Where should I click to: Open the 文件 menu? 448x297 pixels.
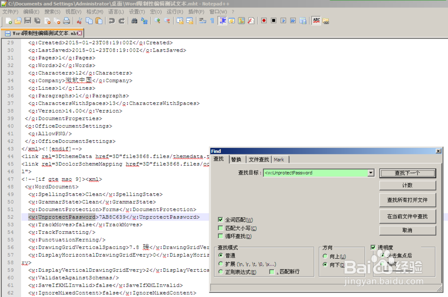pyautogui.click(x=10, y=12)
